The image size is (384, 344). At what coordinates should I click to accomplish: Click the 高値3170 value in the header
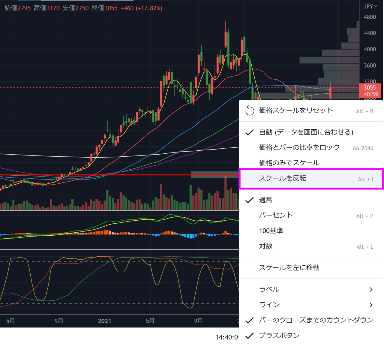pyautogui.click(x=46, y=8)
